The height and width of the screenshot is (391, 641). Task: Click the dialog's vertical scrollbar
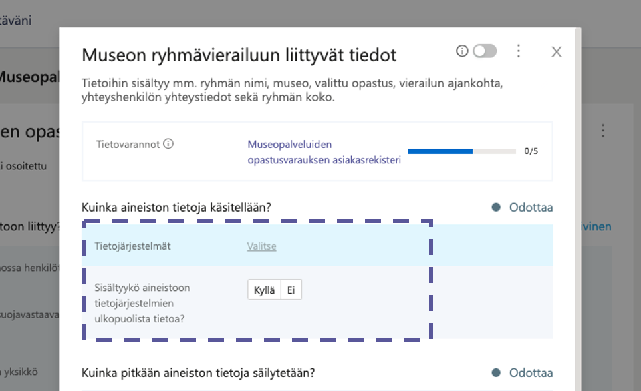click(578, 209)
